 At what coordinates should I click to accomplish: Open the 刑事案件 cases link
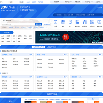(62, 63)
